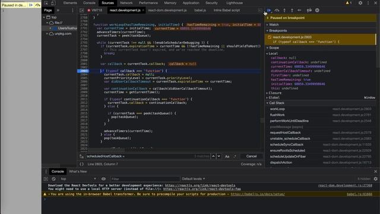Click the search replace toggle icon
This screenshot has height=214, width=380.
pos(82,156)
